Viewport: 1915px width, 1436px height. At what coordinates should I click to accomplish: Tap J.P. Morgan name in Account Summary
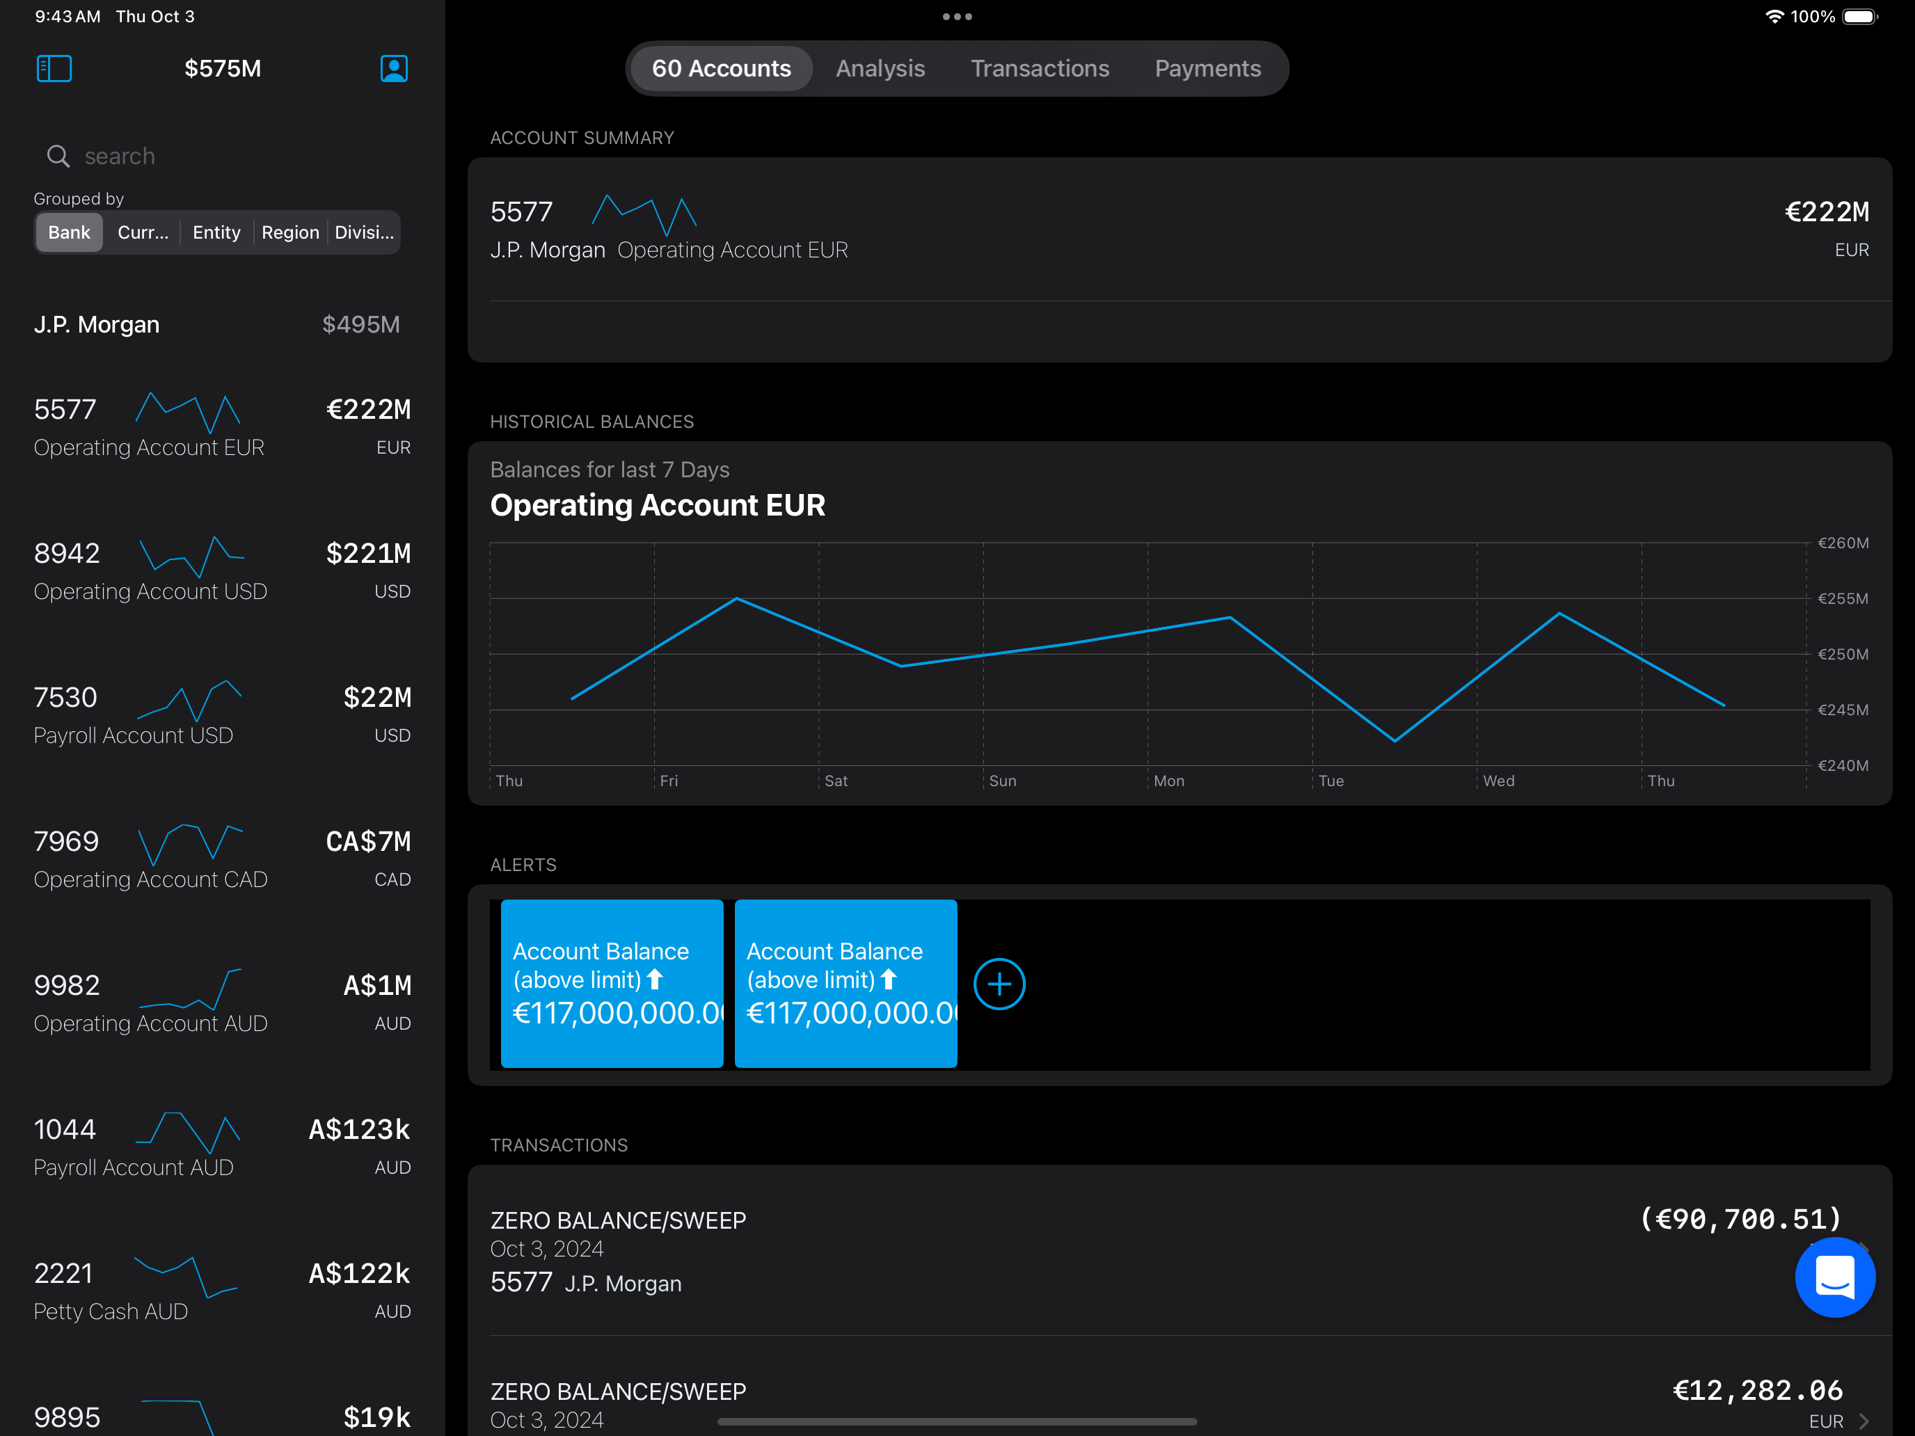[547, 250]
